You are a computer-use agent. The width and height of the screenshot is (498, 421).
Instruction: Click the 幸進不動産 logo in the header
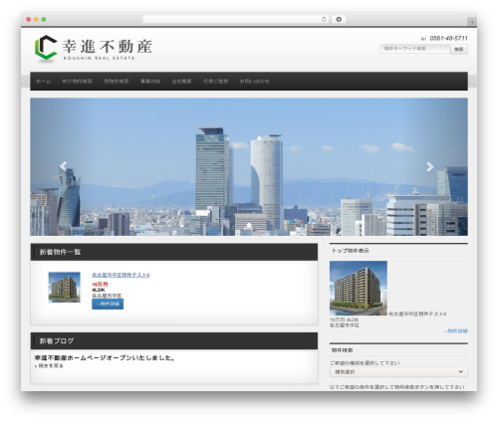click(94, 49)
